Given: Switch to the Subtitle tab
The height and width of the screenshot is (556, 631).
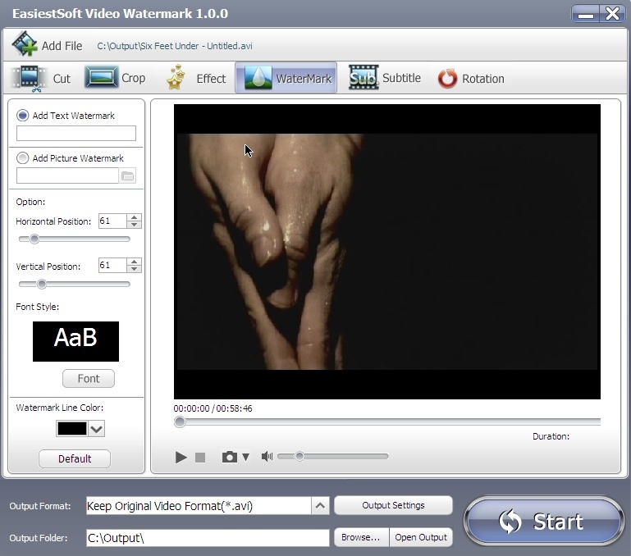Looking at the screenshot, I should pos(385,78).
